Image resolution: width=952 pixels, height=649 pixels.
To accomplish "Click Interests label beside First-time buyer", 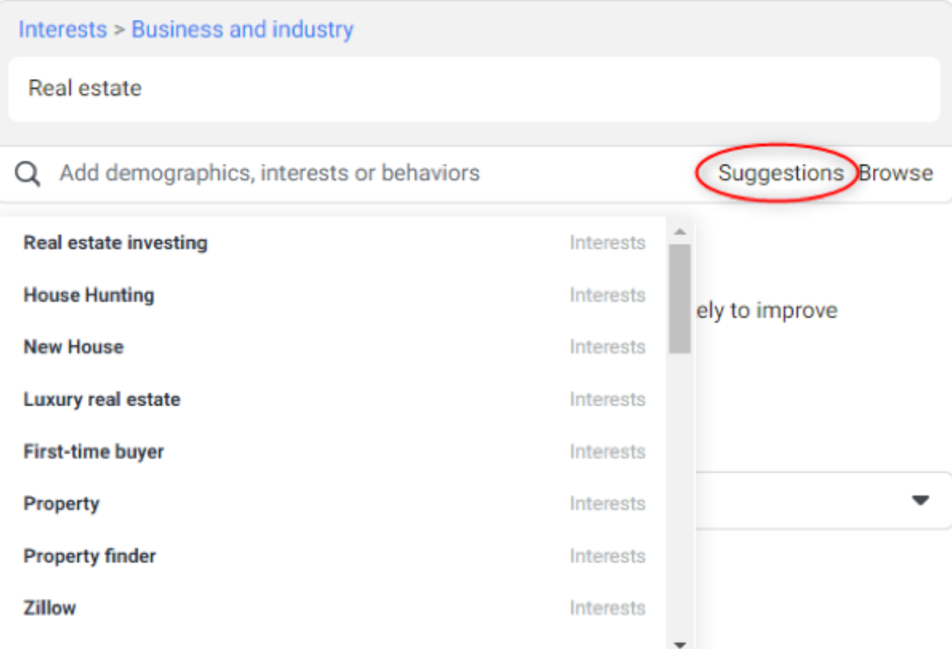I will coord(608,452).
